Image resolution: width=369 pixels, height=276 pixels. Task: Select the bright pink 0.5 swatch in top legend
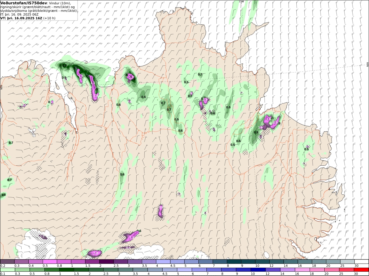pos(50,262)
